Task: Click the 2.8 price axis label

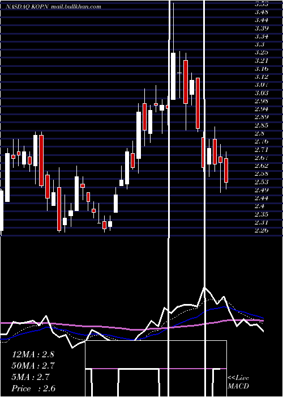Action: (260, 133)
